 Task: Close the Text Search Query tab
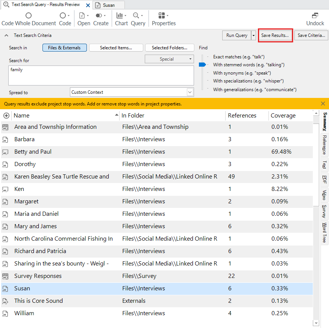click(88, 5)
